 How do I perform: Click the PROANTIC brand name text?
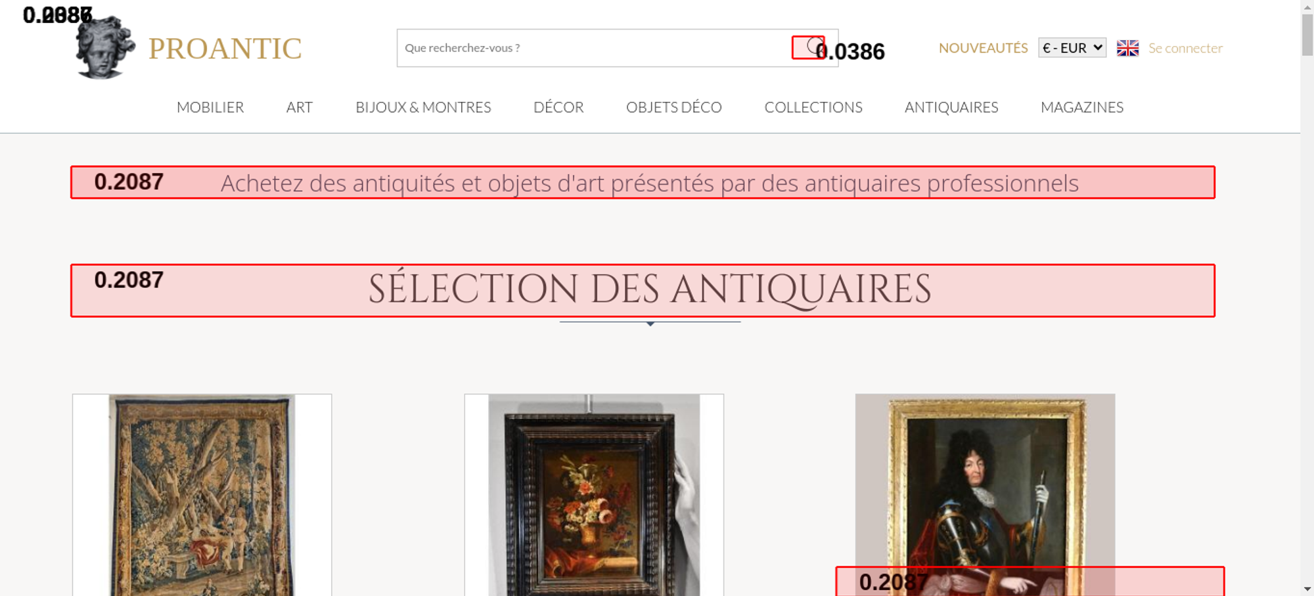coord(225,49)
